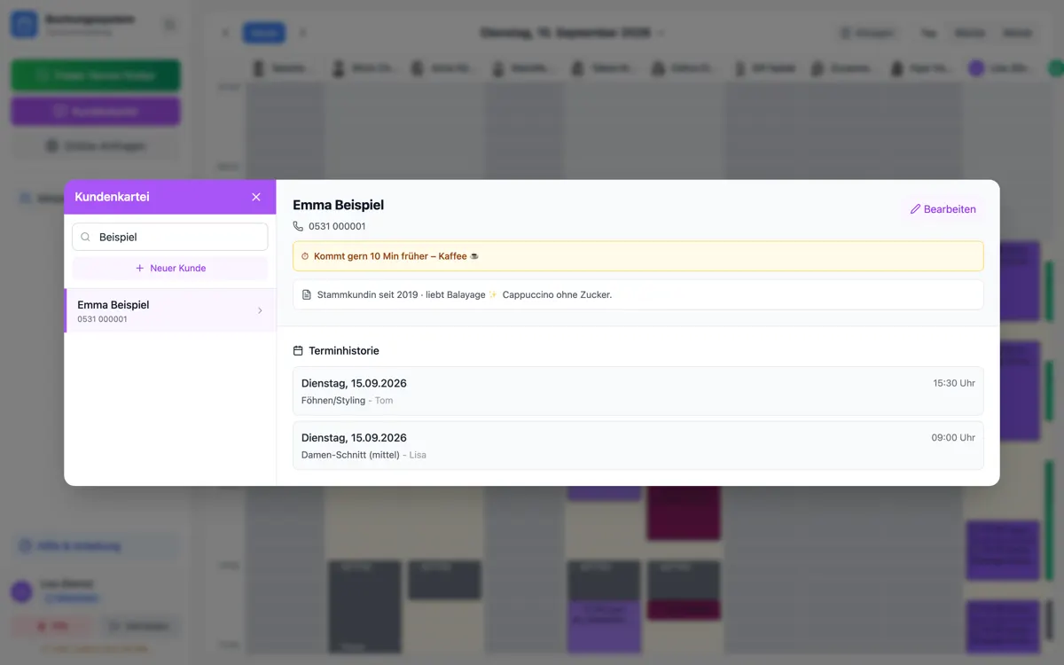This screenshot has height=665, width=1064.
Task: Switch calendar to the Tag view tab
Action: pos(928,33)
